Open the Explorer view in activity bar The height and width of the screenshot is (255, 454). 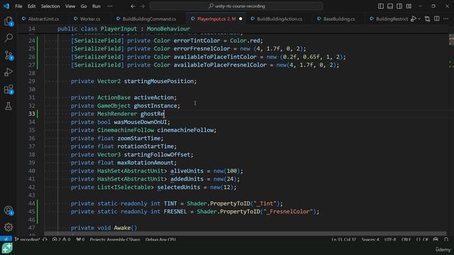point(9,21)
